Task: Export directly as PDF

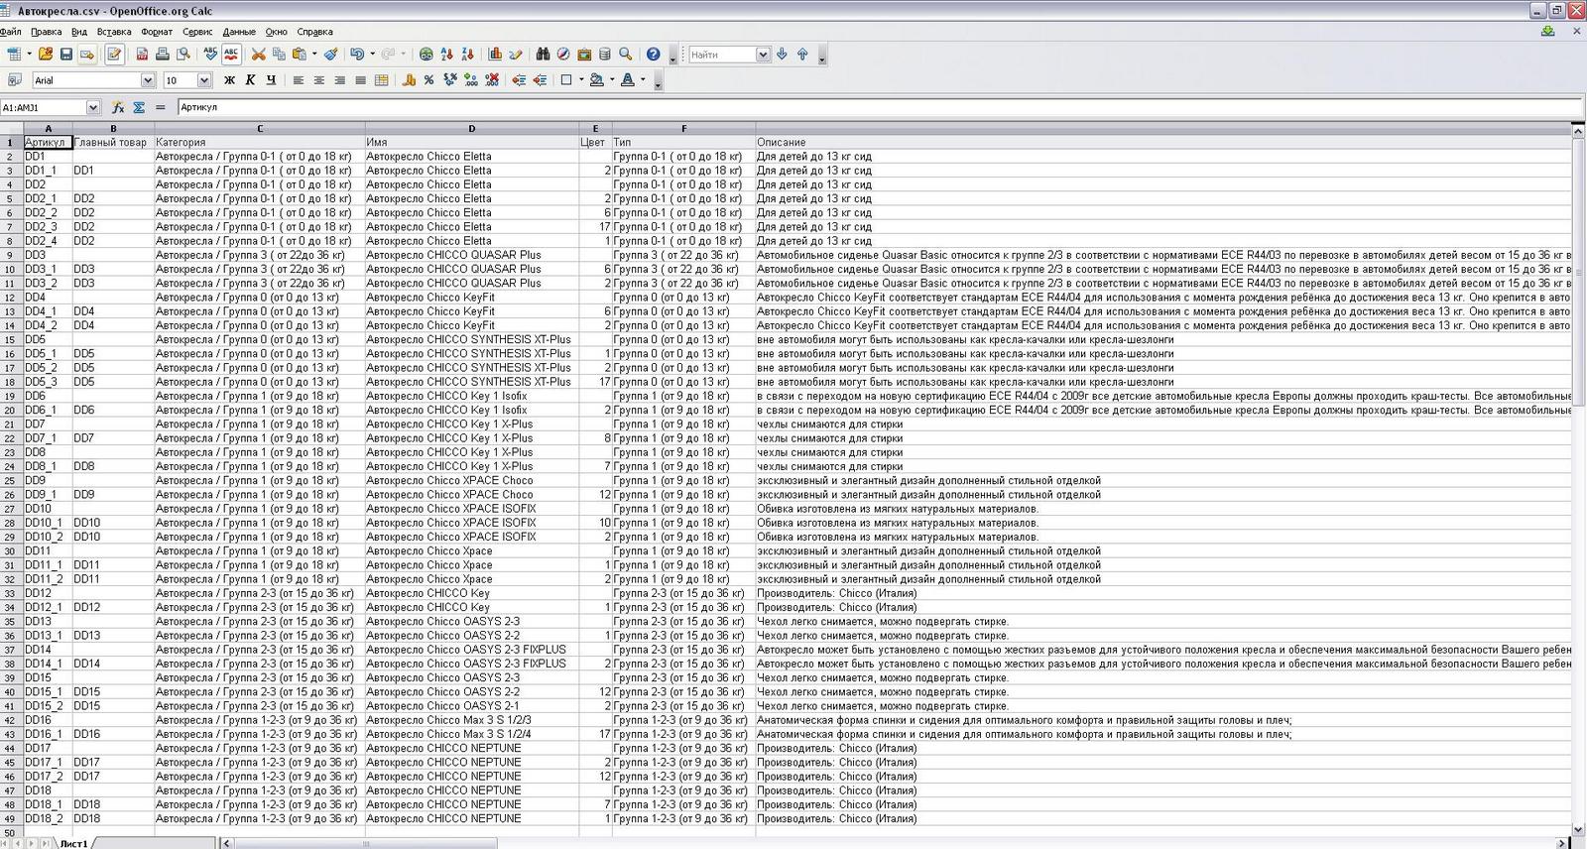Action: click(x=142, y=55)
